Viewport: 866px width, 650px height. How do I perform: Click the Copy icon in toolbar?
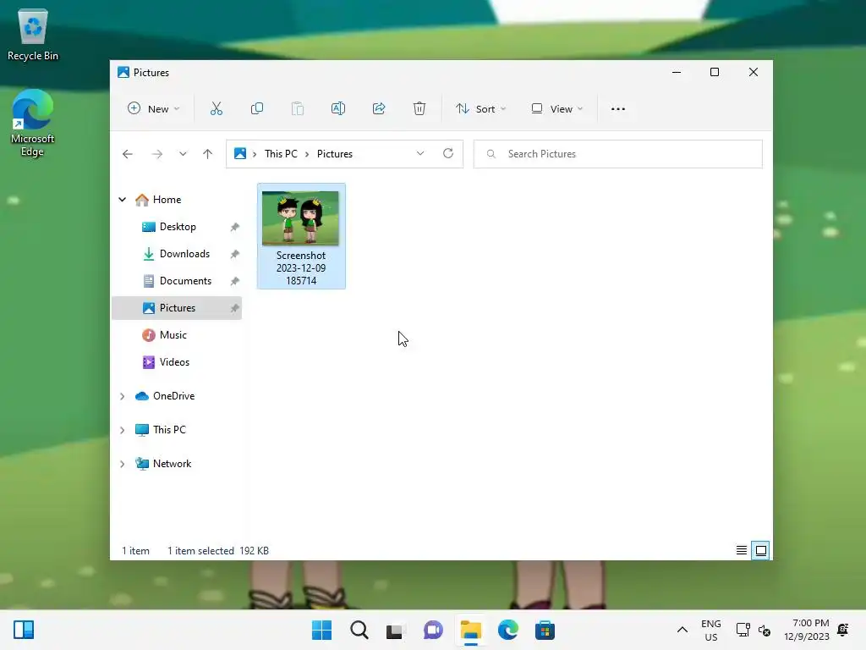pyautogui.click(x=257, y=109)
